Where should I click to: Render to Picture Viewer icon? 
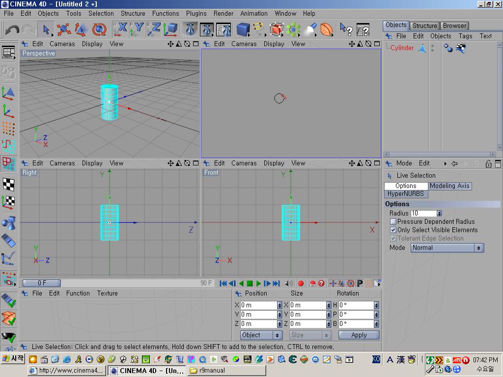(x=207, y=29)
